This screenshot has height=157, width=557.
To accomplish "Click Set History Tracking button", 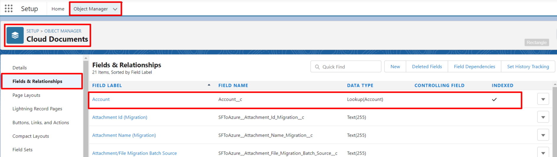I will 528,67.
